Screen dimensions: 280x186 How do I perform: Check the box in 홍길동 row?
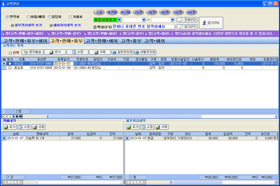10,68
